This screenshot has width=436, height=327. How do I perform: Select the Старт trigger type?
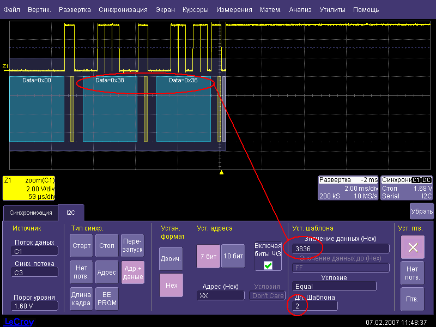click(81, 245)
